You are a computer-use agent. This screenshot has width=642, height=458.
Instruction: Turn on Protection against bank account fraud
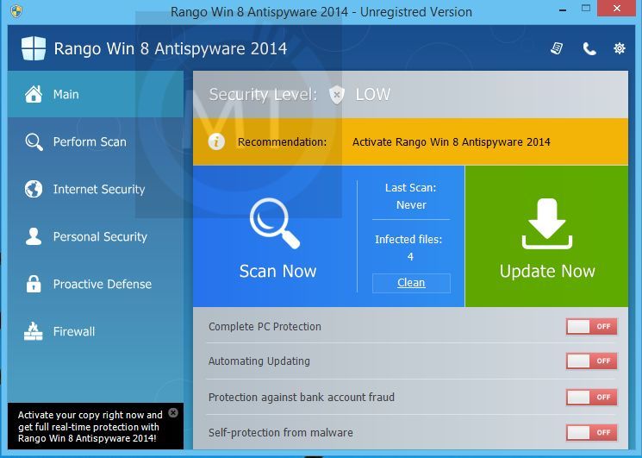[592, 397]
